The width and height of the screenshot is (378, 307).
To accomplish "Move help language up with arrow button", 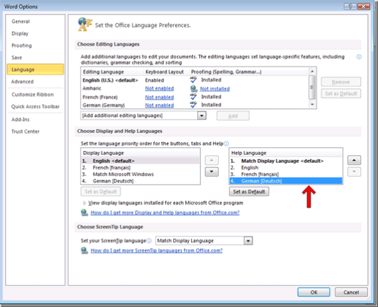I will (x=354, y=160).
